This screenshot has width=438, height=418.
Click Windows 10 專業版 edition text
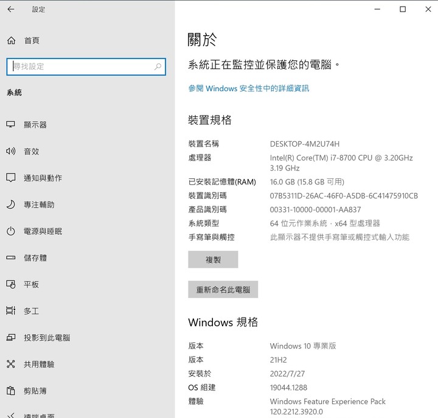pos(303,346)
